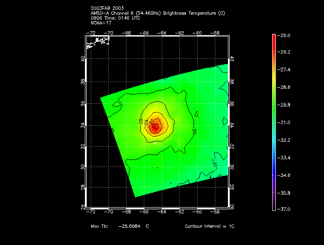Click the contour label 30 east of the storm
This screenshot has height=245, width=324.
(194, 131)
